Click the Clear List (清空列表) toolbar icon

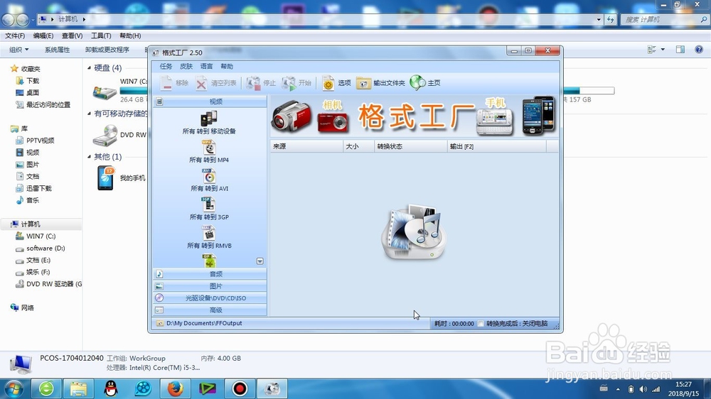(201, 83)
